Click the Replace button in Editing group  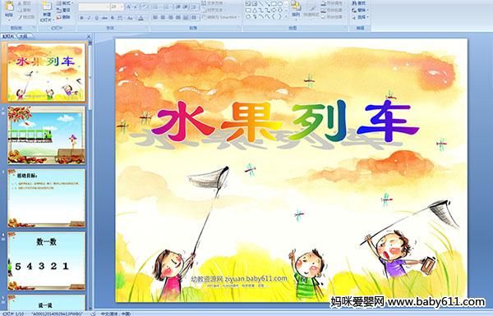pos(361,10)
